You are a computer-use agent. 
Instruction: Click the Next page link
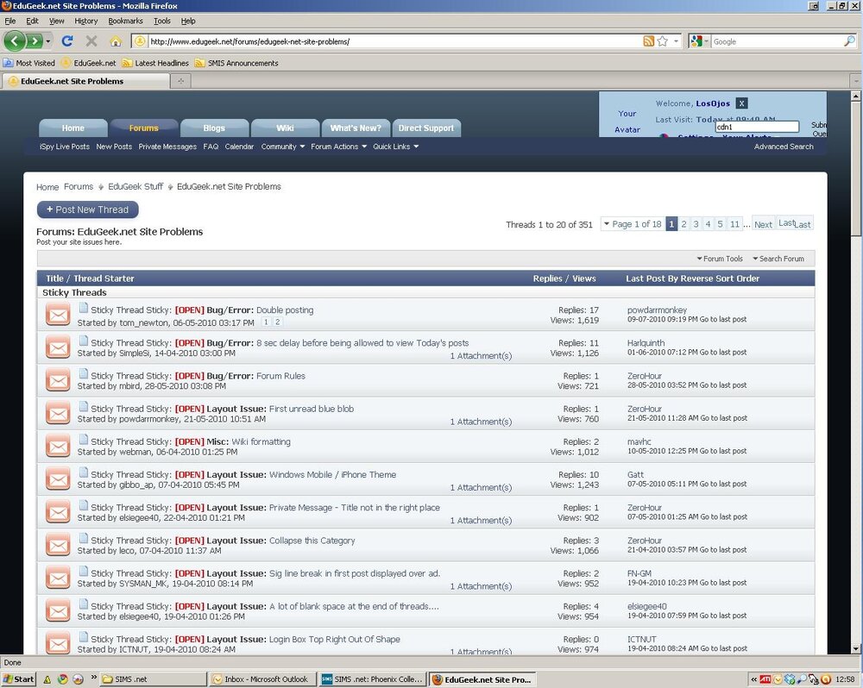(x=763, y=224)
